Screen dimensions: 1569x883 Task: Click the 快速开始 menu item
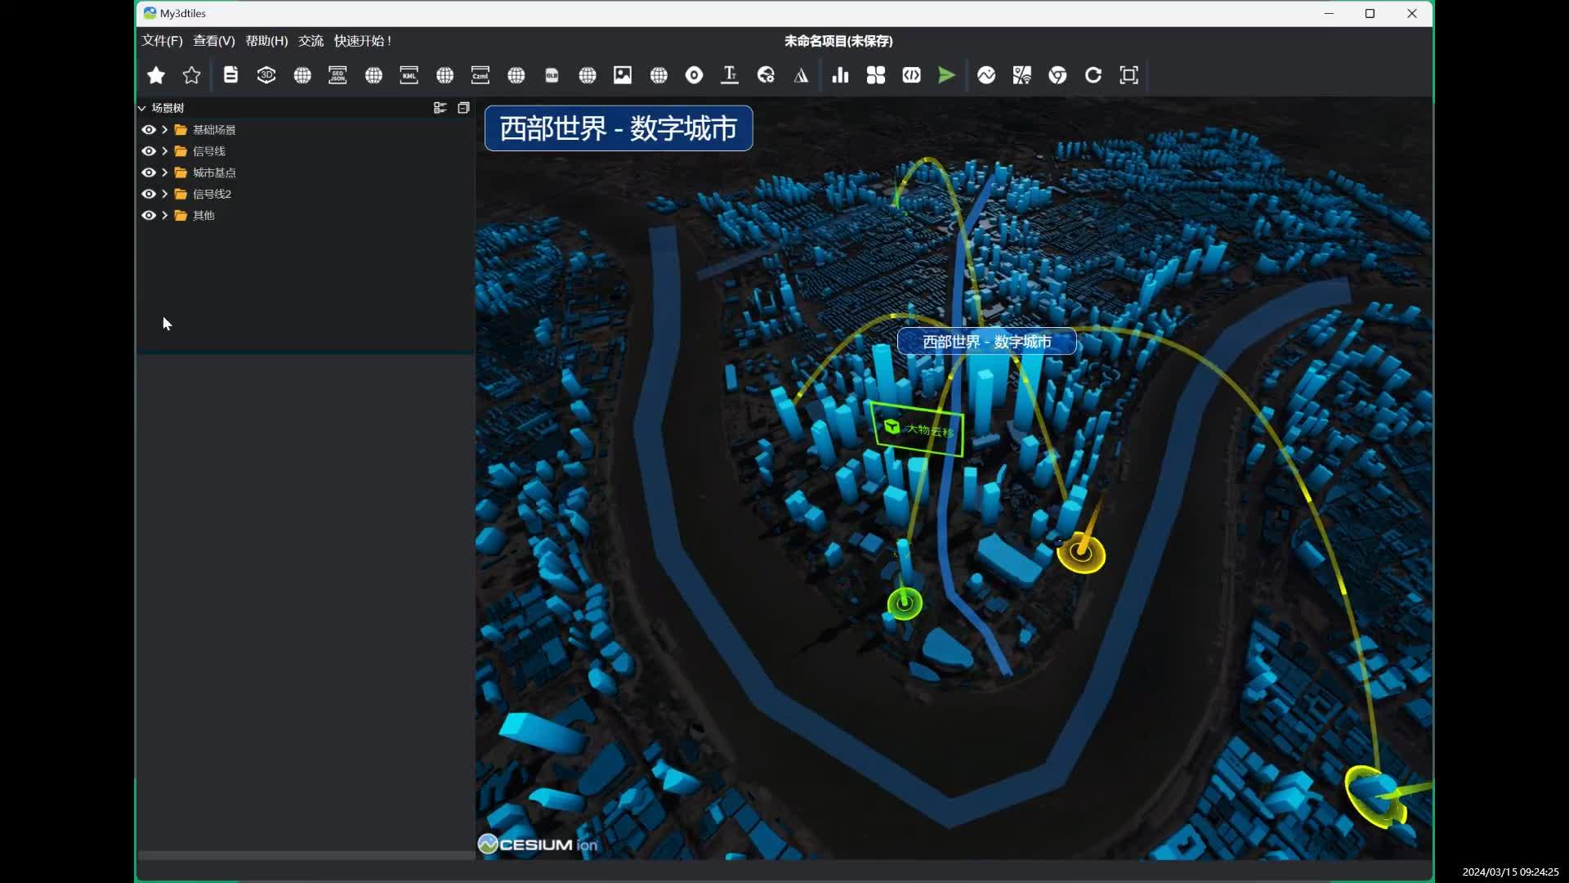(x=362, y=41)
